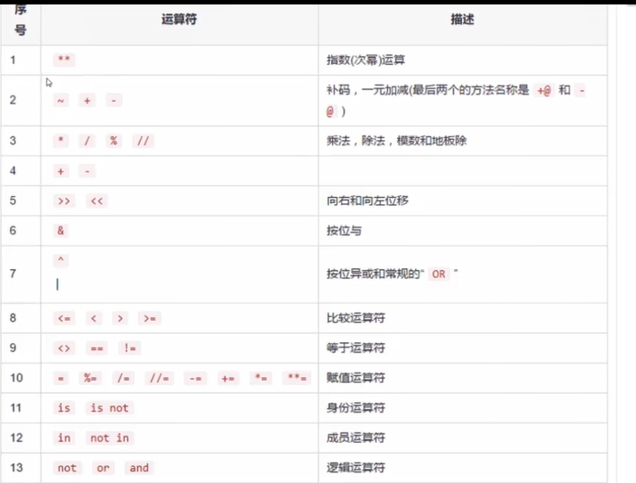
Task: Click the 'is' operator in row 11
Action: (x=63, y=408)
